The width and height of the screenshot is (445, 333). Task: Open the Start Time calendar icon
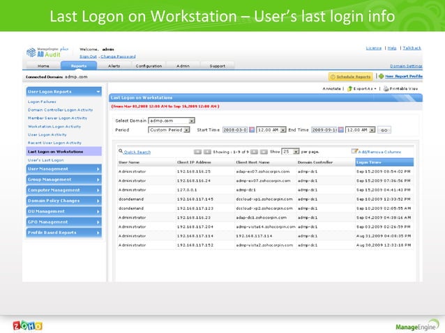(x=252, y=130)
